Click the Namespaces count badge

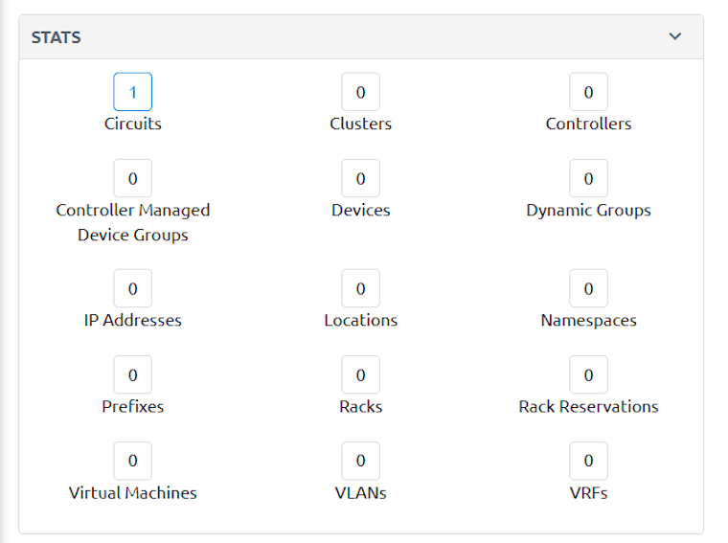[588, 288]
